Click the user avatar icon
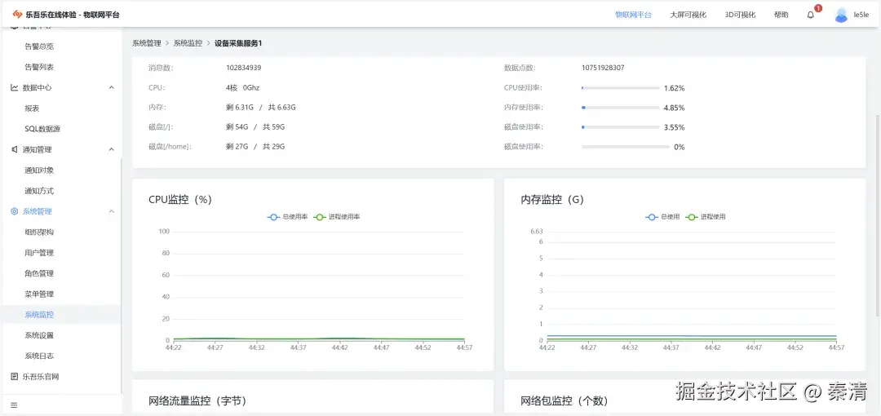Image resolution: width=881 pixels, height=416 pixels. (x=841, y=15)
